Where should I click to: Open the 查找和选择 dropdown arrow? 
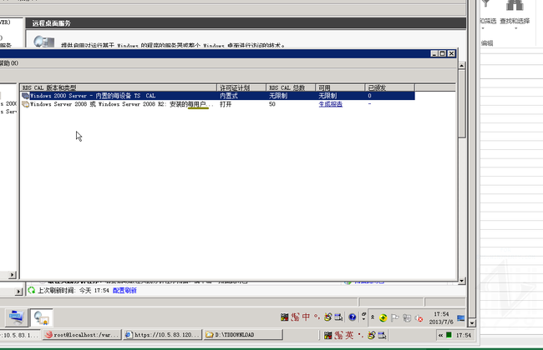coord(515,28)
